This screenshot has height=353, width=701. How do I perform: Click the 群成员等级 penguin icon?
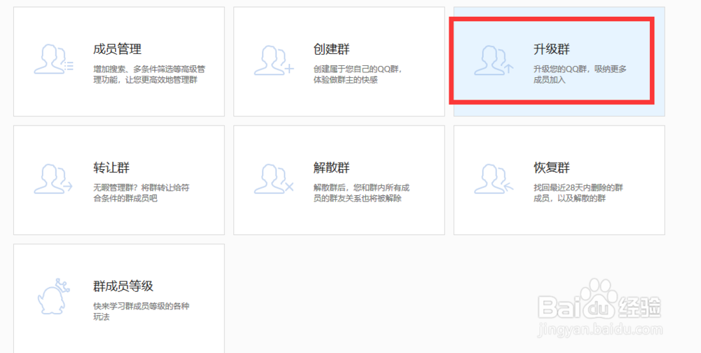pyautogui.click(x=54, y=296)
